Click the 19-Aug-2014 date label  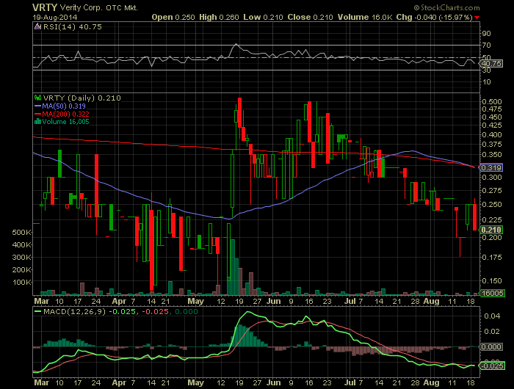pos(55,17)
